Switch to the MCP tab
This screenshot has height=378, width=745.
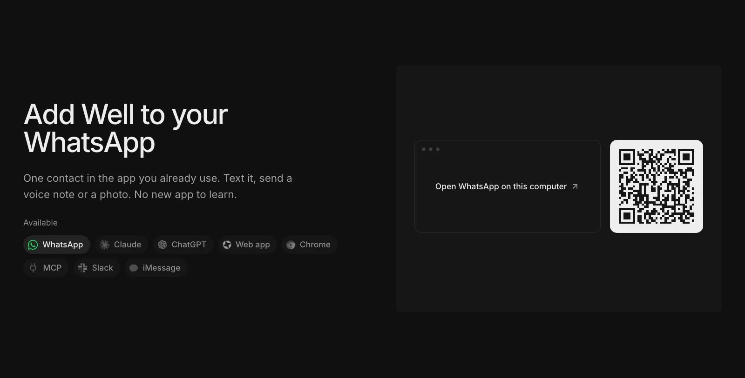[x=46, y=268]
